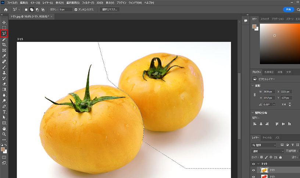Select the Healing Brush tool

[x=4, y=62]
